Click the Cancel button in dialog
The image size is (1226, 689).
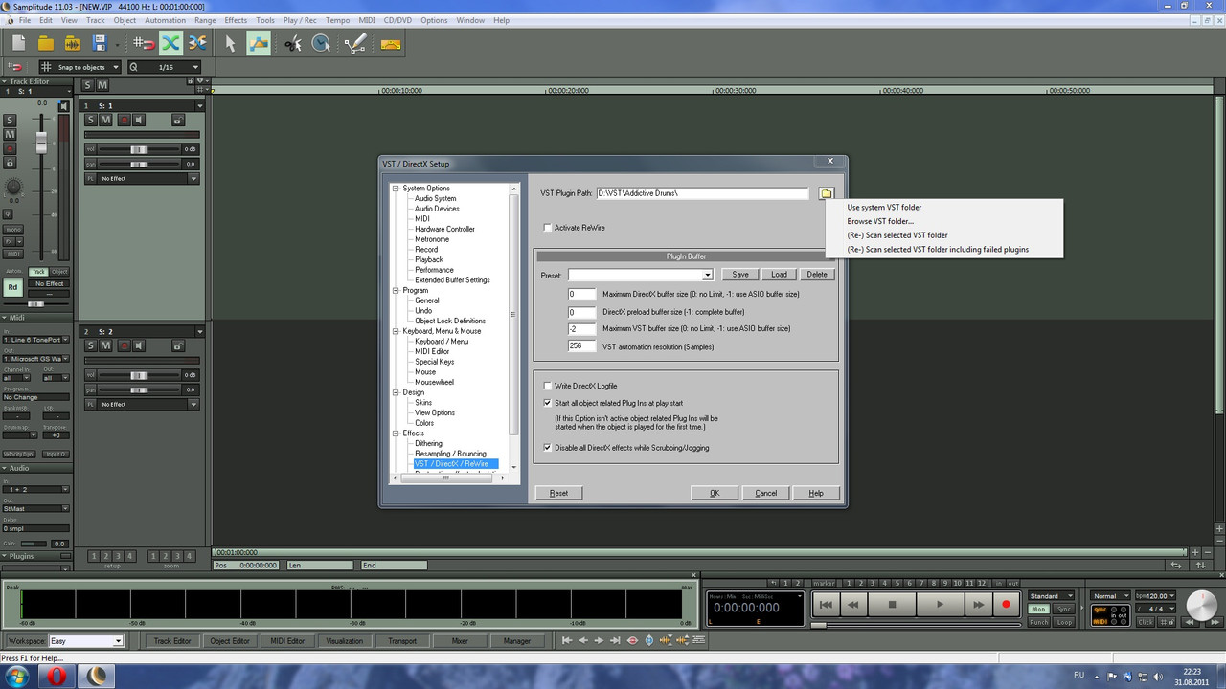tap(766, 493)
